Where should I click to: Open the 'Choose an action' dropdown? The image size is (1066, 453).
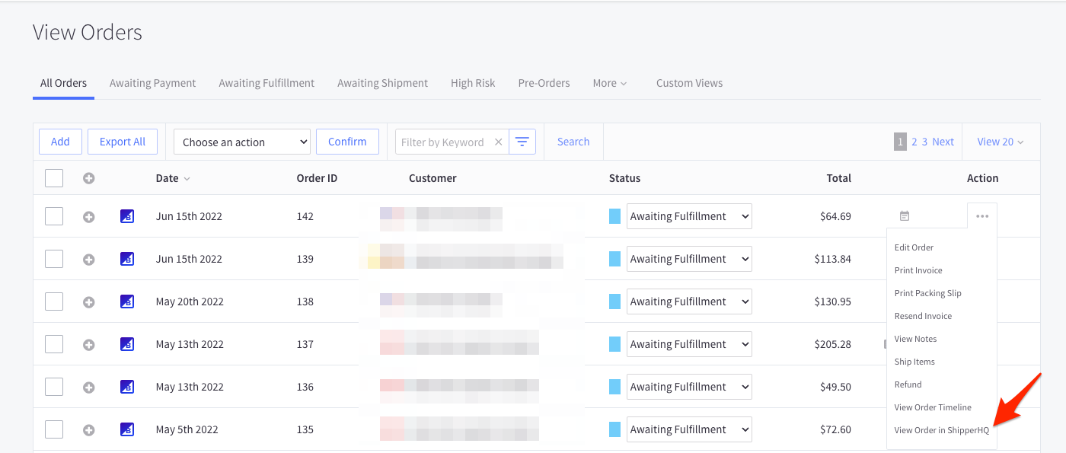click(241, 142)
